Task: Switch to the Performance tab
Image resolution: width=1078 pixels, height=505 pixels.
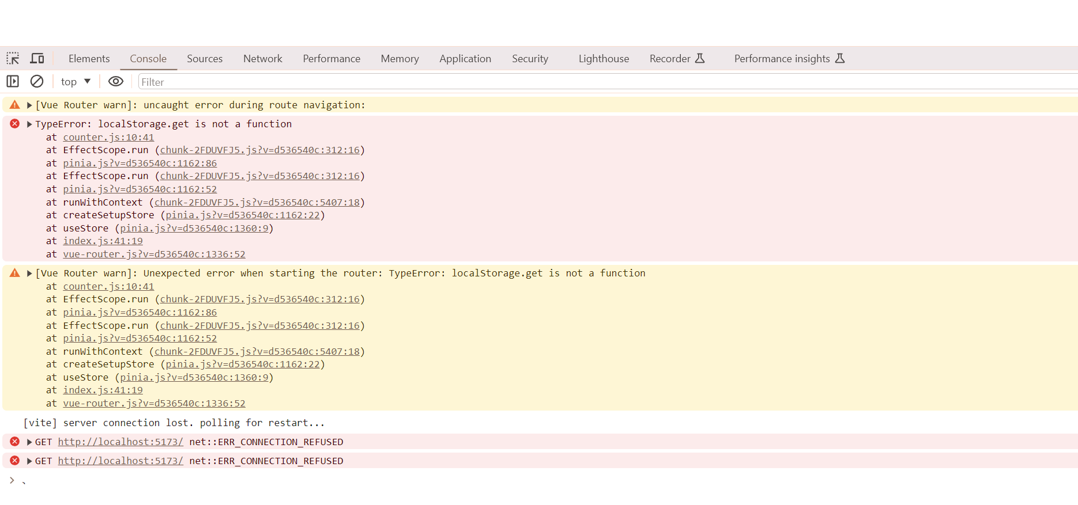Action: (331, 59)
